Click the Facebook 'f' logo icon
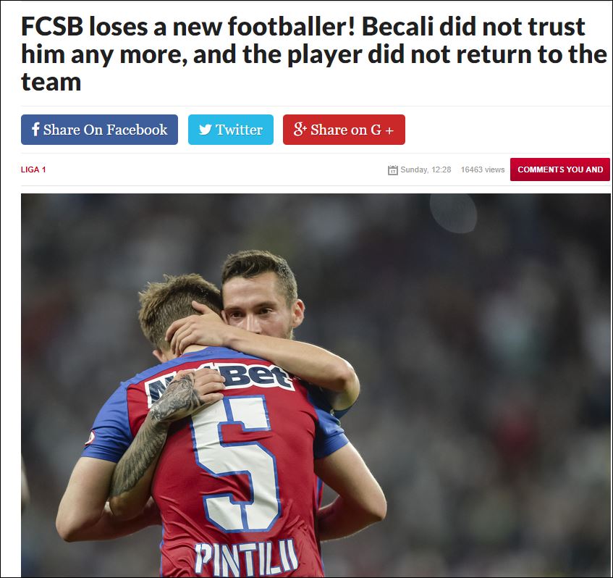The height and width of the screenshot is (578, 613). [35, 129]
